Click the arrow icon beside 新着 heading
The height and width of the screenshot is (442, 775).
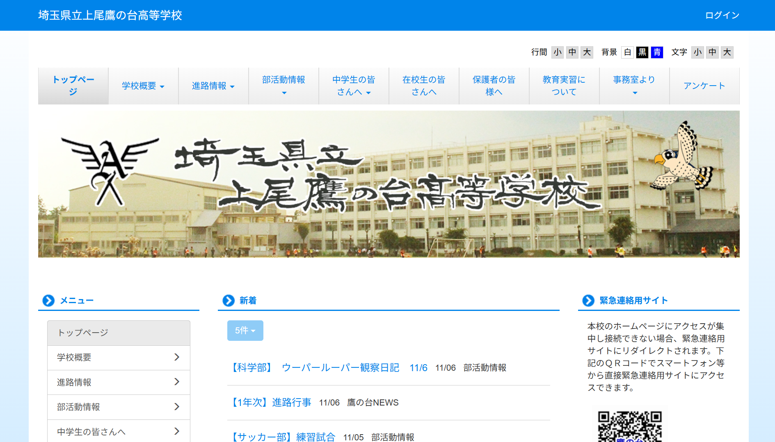tap(229, 301)
